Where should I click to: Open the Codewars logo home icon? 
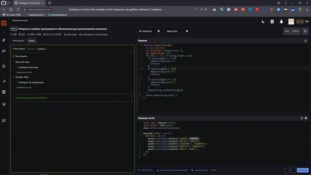point(4,23)
